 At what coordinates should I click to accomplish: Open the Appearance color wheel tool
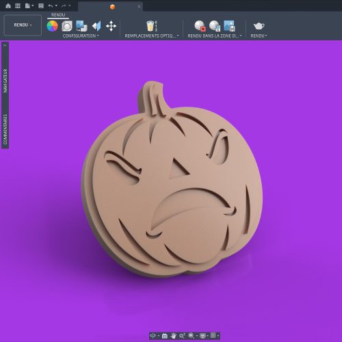(x=52, y=26)
